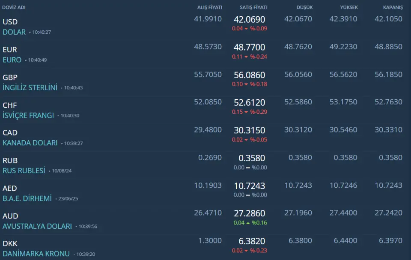Click the red down arrow in EUR row
411x260 pixels.
click(246, 56)
